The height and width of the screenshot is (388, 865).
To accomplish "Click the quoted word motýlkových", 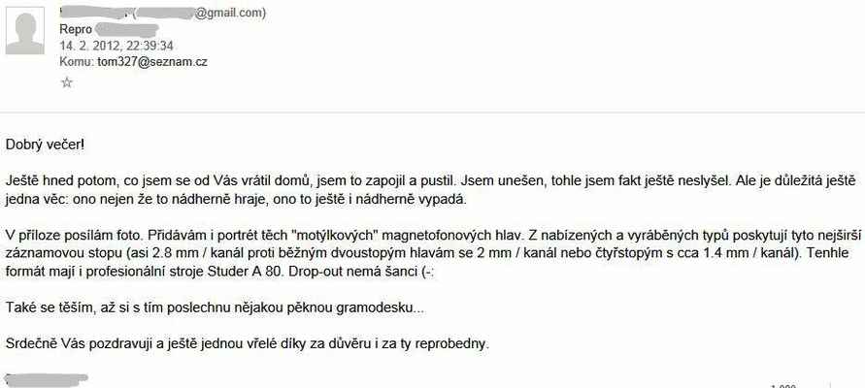I will [x=334, y=236].
